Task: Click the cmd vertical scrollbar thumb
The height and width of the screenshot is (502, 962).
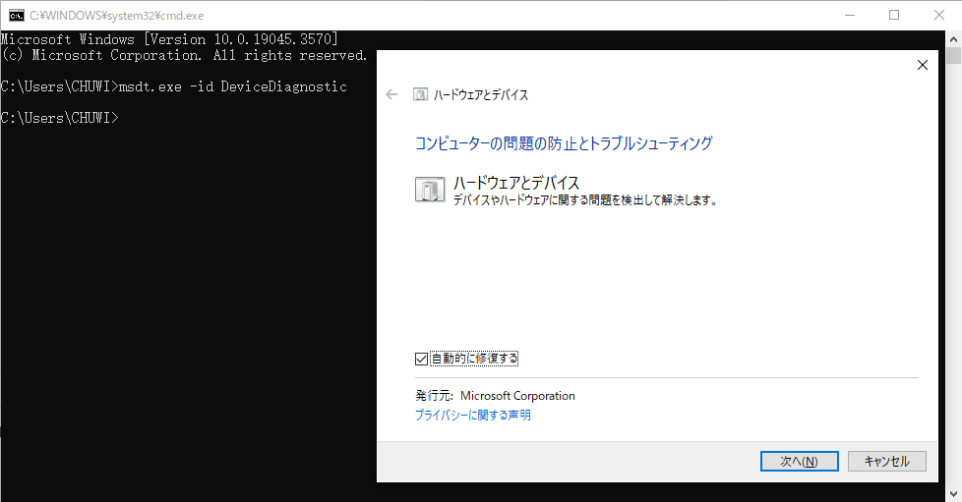Action: (953, 55)
